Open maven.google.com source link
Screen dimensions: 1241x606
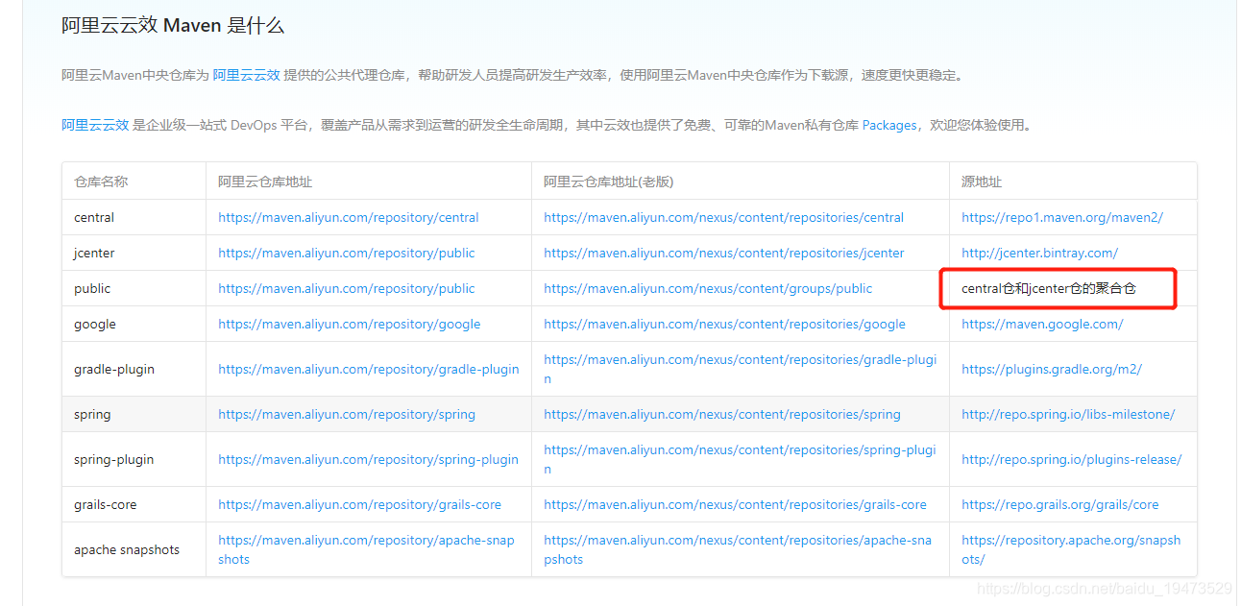[1042, 324]
